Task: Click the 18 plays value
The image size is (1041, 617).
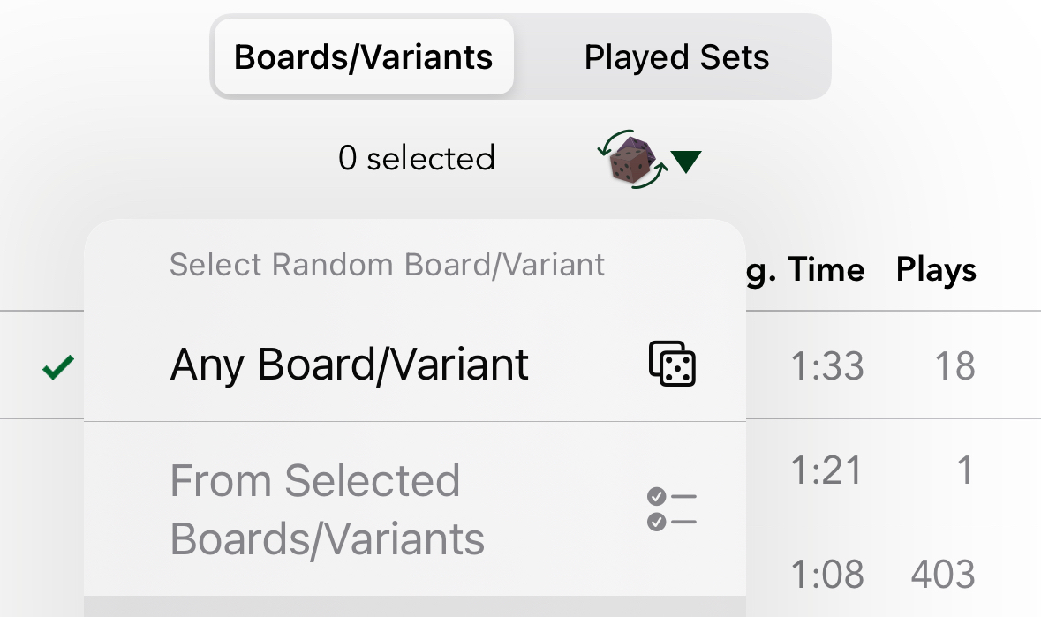Action: click(x=954, y=365)
